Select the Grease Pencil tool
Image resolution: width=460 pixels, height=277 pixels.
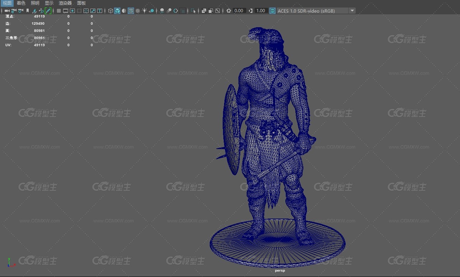click(x=48, y=11)
